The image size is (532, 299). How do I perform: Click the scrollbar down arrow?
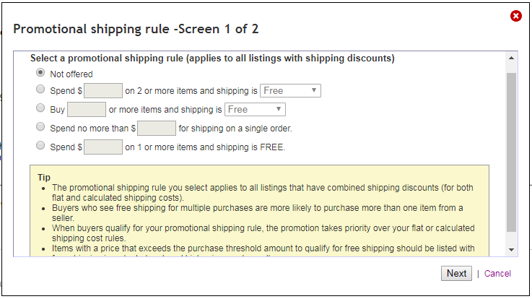tap(511, 250)
